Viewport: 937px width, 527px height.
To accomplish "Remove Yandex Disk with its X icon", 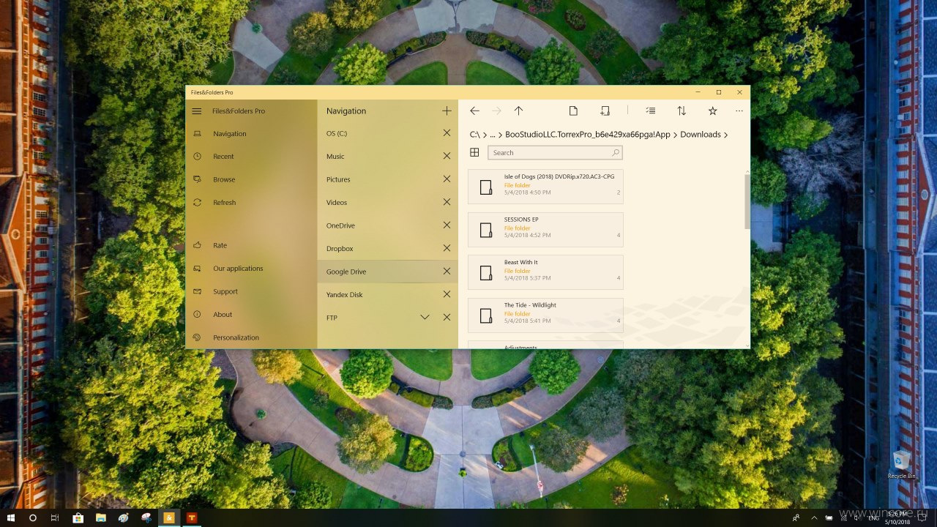I will (447, 294).
